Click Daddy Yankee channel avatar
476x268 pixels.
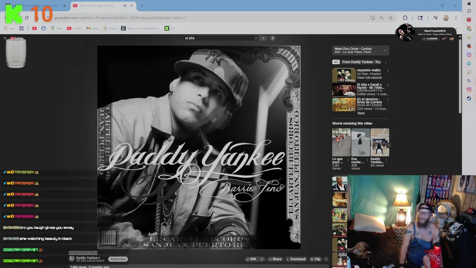coord(72,259)
